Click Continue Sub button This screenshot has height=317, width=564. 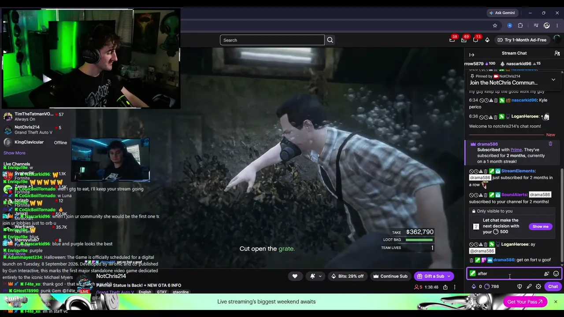[x=390, y=276]
